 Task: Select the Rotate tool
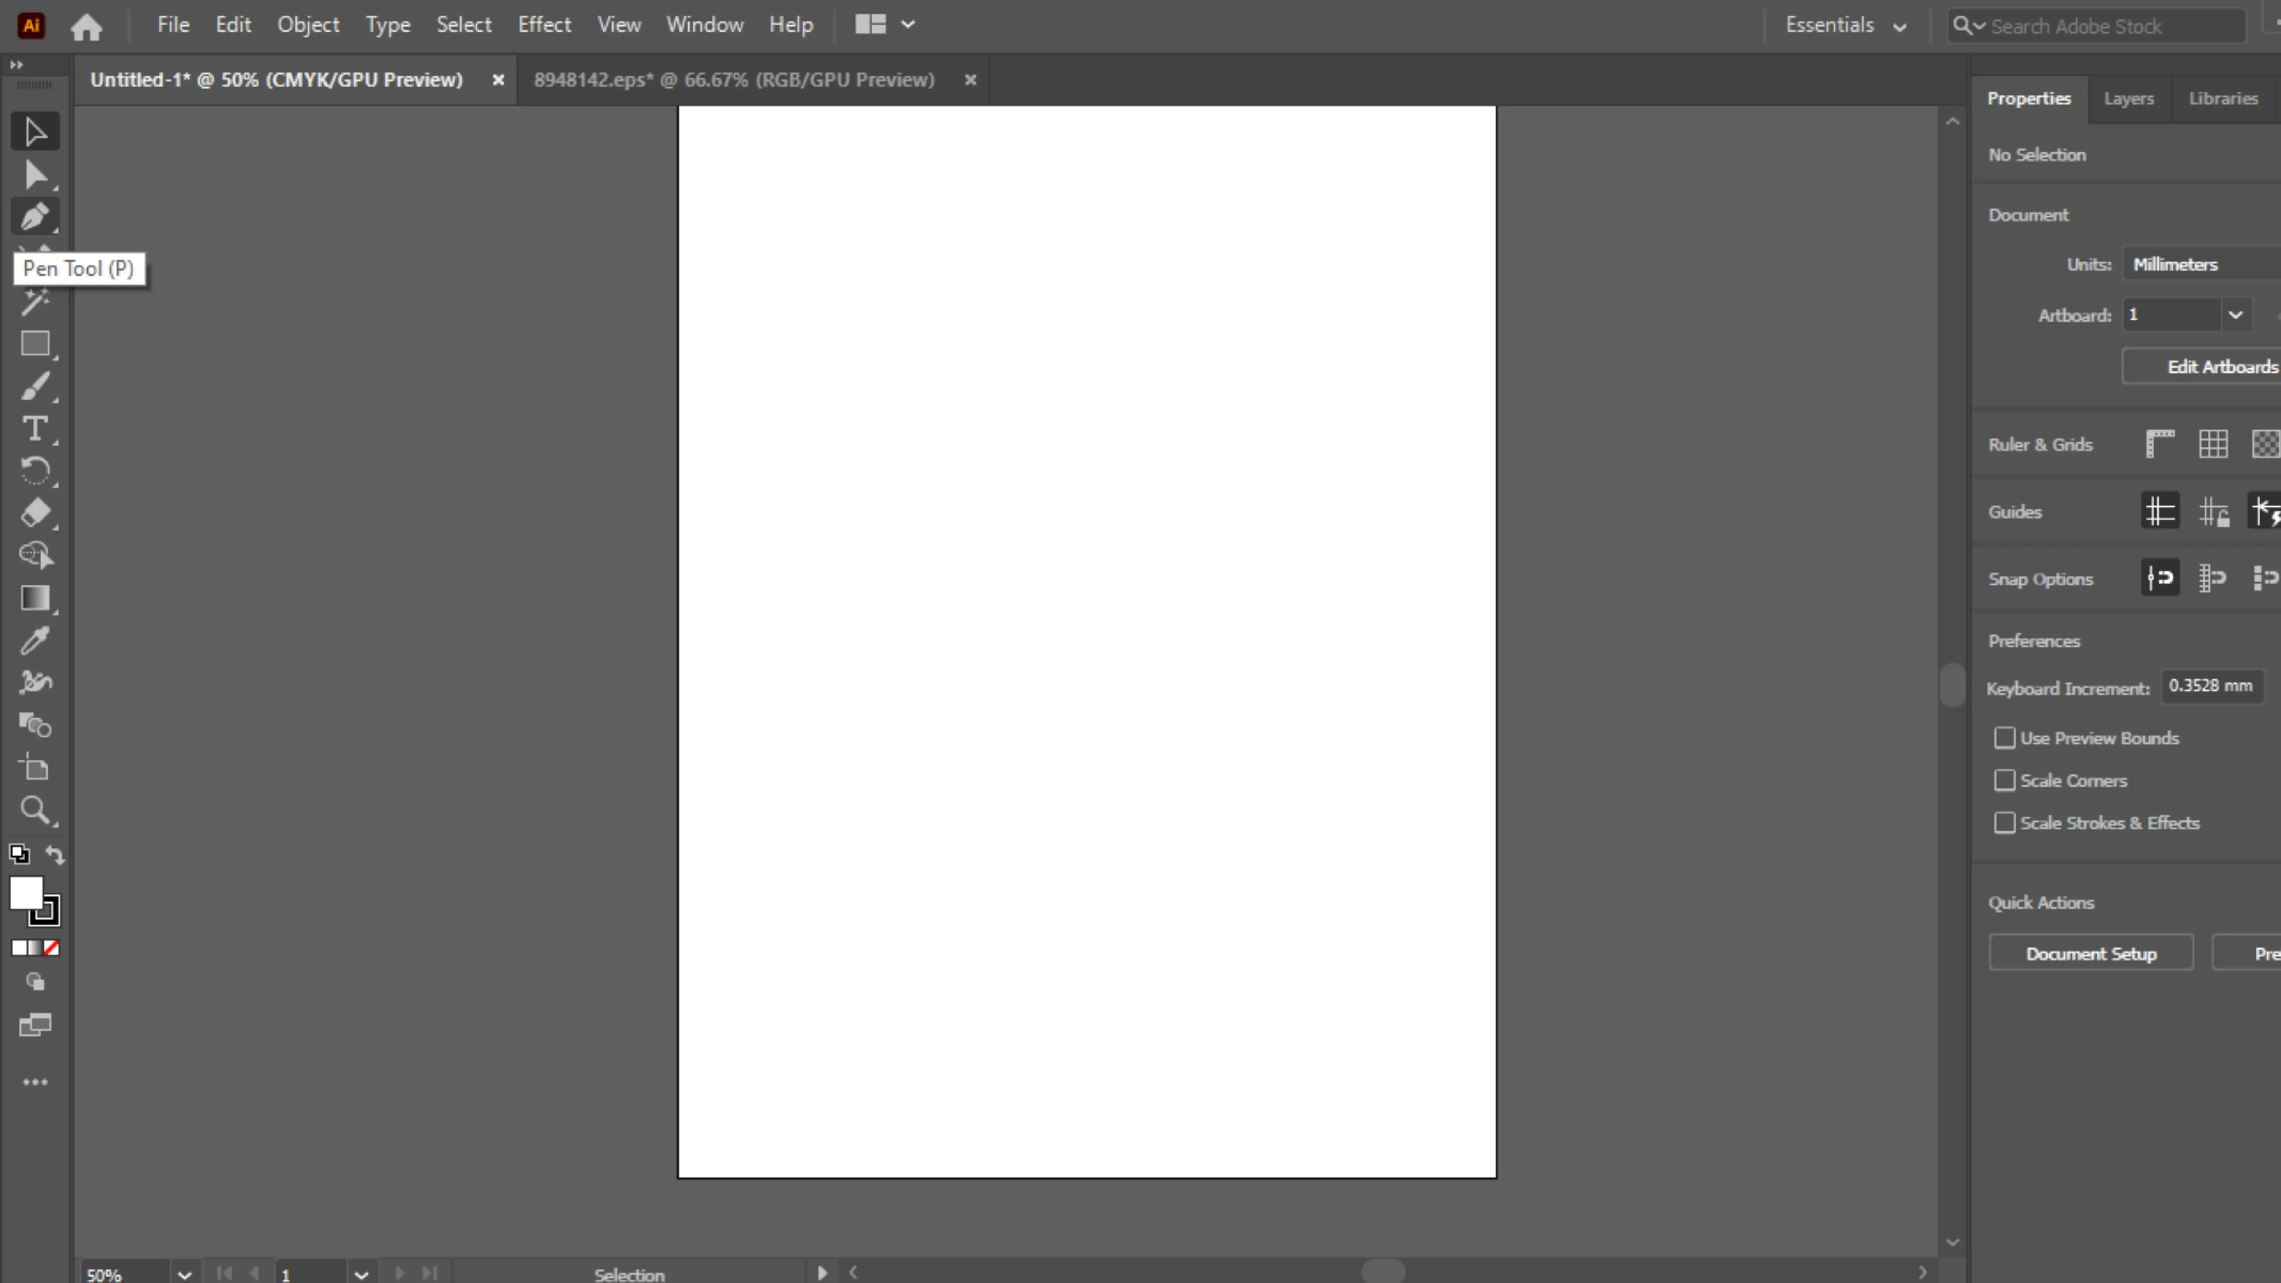(x=35, y=471)
